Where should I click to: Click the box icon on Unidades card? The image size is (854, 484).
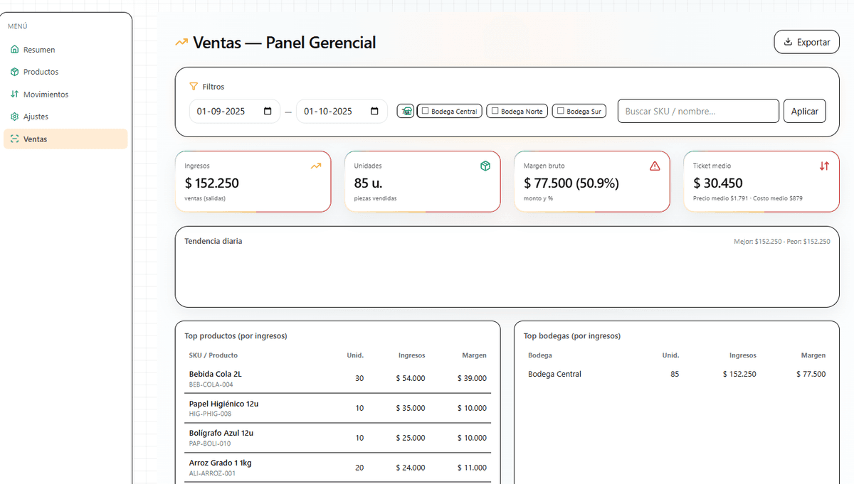pyautogui.click(x=485, y=166)
